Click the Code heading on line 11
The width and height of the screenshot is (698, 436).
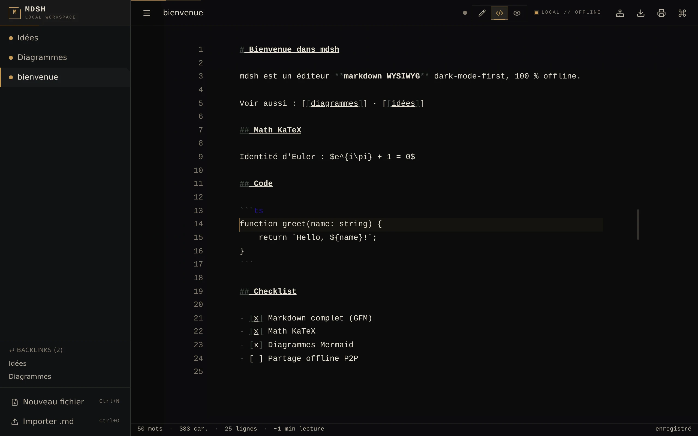256,183
